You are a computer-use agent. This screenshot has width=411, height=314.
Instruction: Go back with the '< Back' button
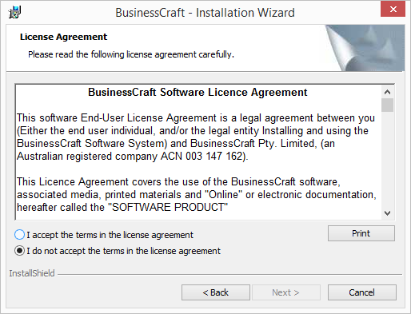216,292
